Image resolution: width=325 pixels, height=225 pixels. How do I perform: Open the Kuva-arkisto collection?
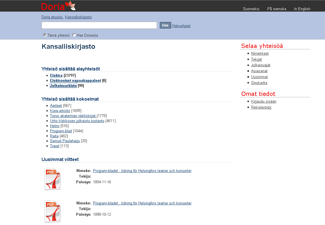pyautogui.click(x=60, y=111)
